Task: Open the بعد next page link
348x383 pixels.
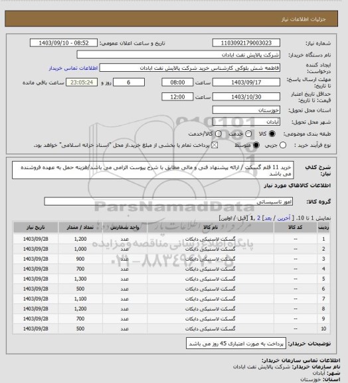Action: (x=268, y=218)
